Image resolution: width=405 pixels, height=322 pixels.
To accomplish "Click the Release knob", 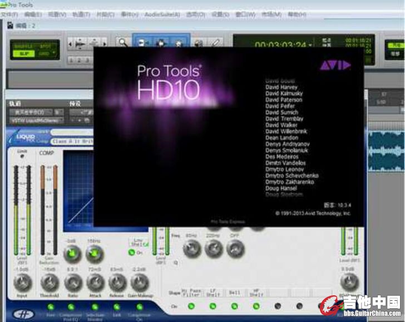I will pyautogui.click(x=117, y=283).
